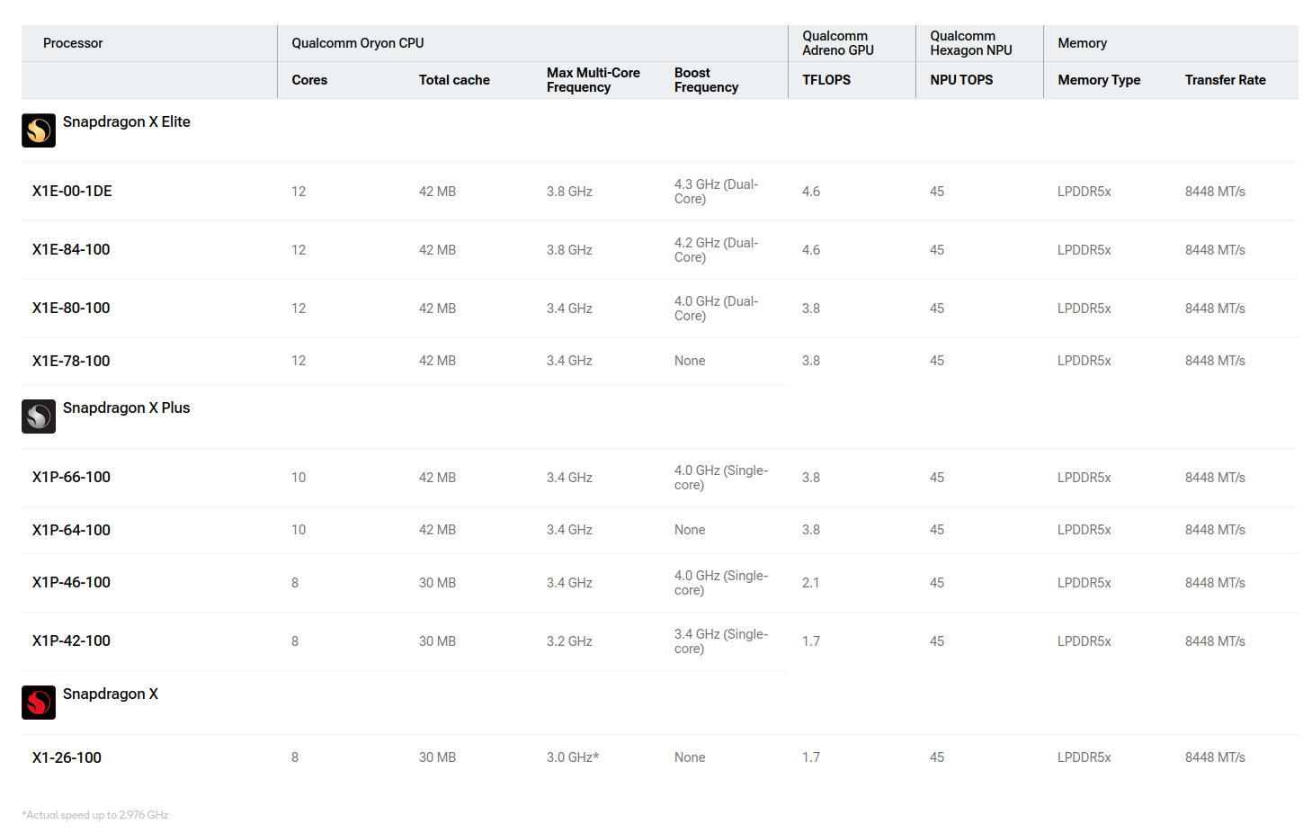Click the Boost Frequency column header

click(x=706, y=80)
